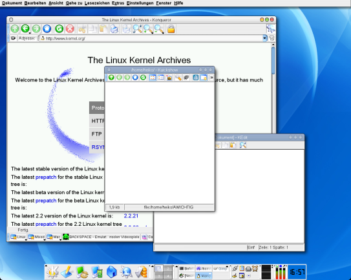Reload the directory in Kuickshow
The width and height of the screenshot is (351, 280).
tap(143, 77)
